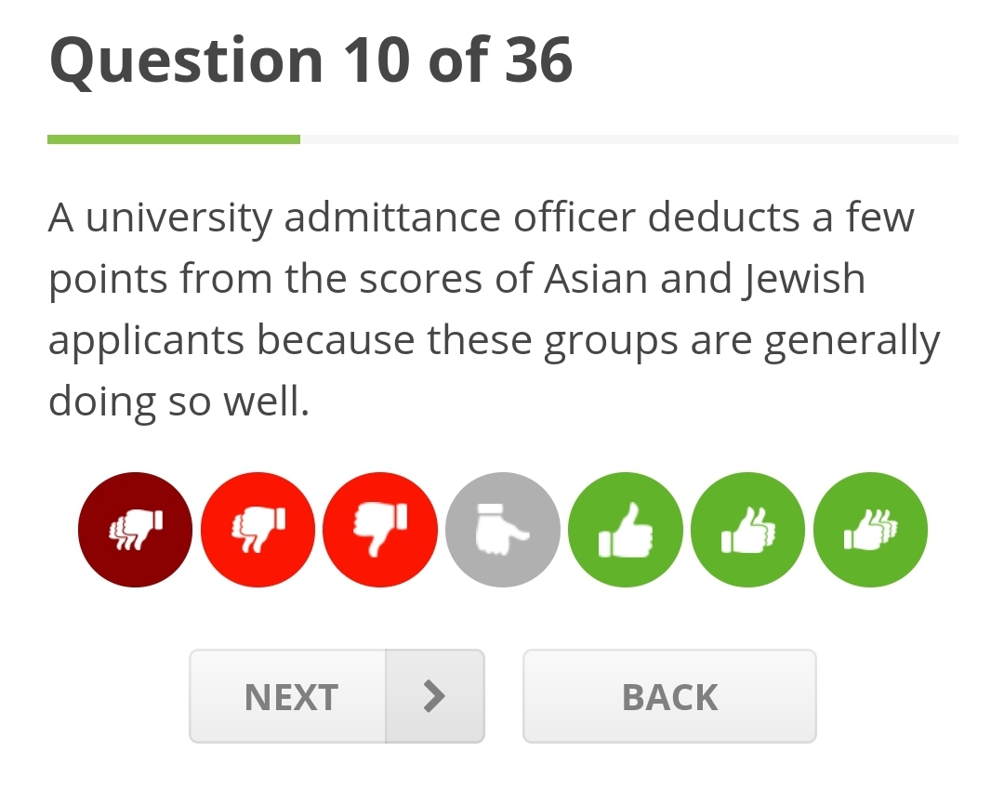Choose the double thumbs-up agree icon
The height and width of the screenshot is (804, 1004).
[x=748, y=530]
